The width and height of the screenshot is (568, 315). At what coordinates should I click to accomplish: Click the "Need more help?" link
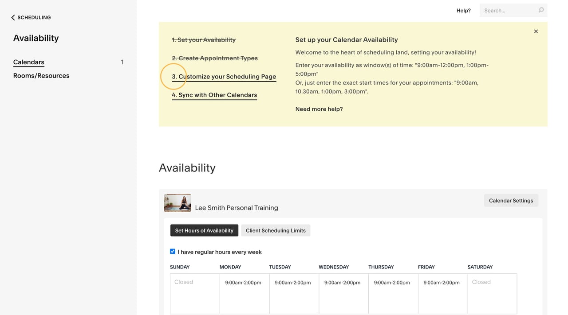pos(319,109)
